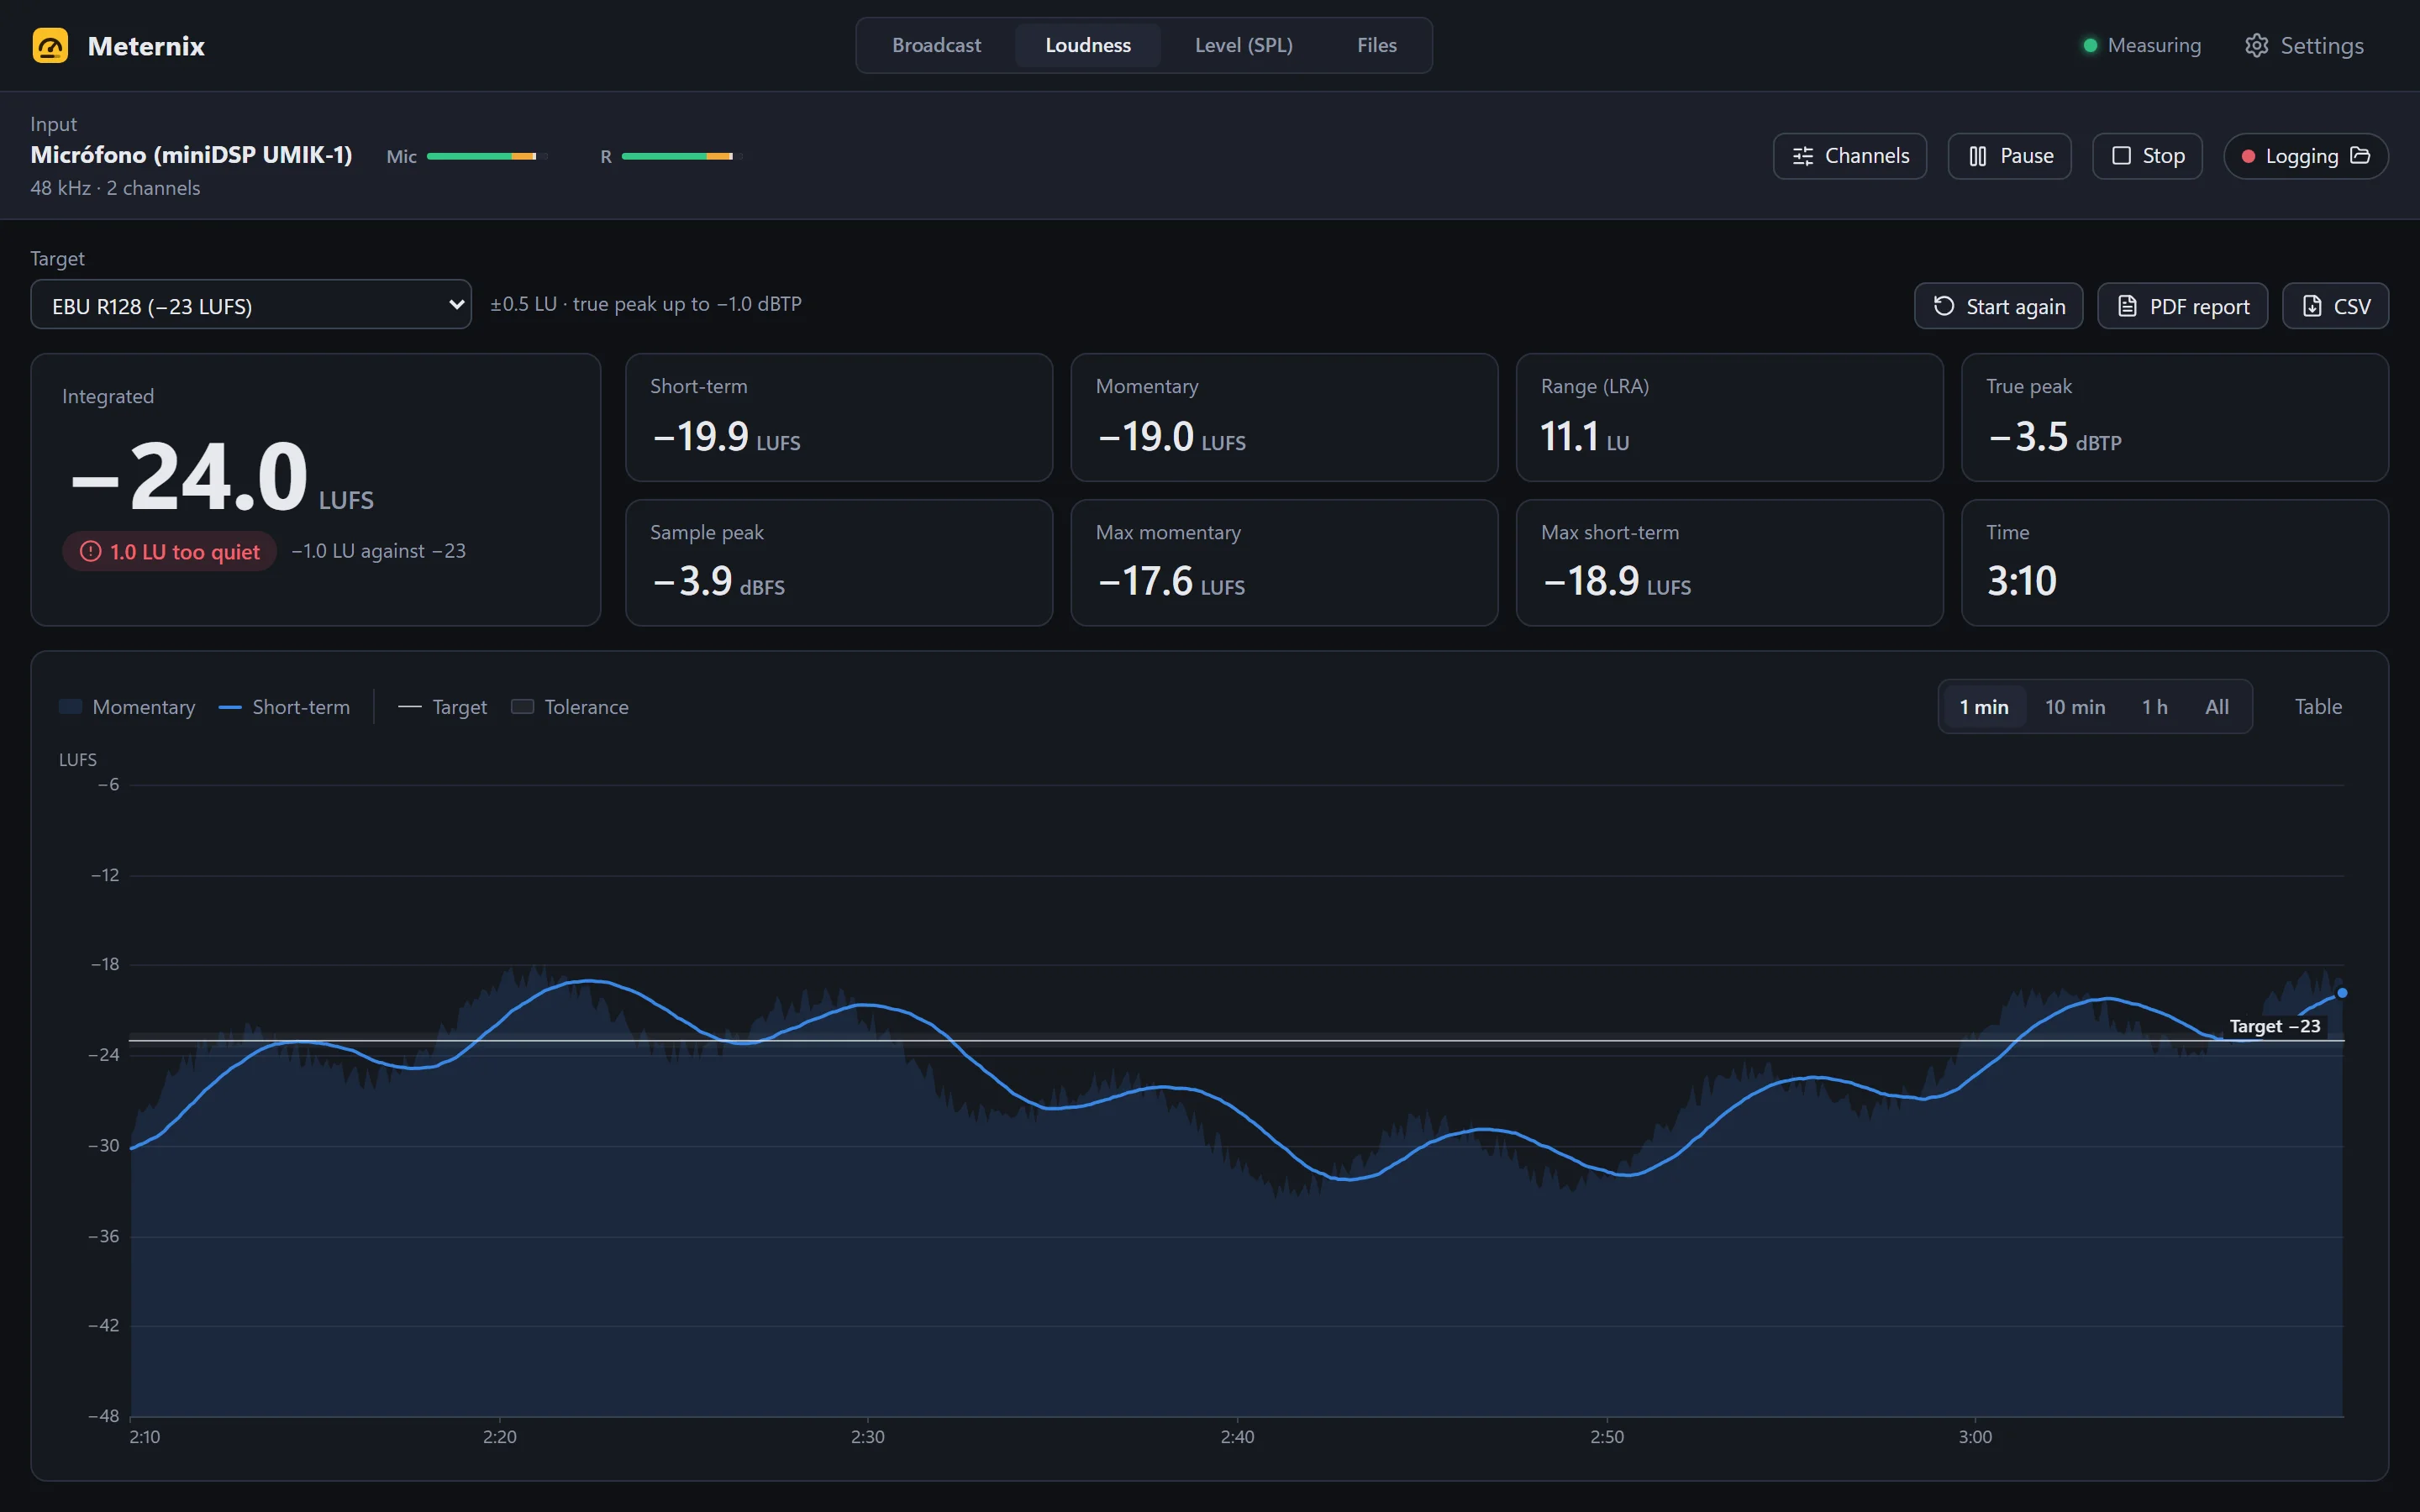Select the All time range
The height and width of the screenshot is (1512, 2420).
[x=2216, y=707]
